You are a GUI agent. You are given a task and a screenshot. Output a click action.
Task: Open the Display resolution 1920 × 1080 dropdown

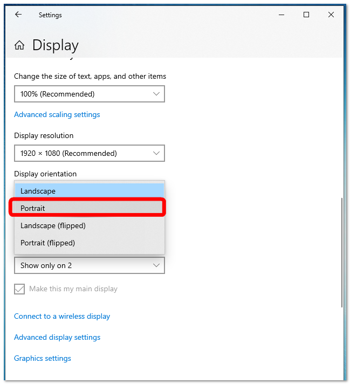click(90, 153)
